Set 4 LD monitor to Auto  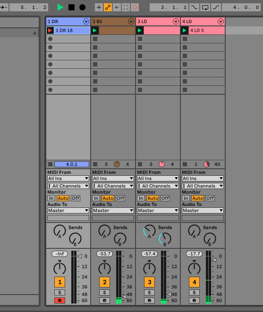pos(197,198)
